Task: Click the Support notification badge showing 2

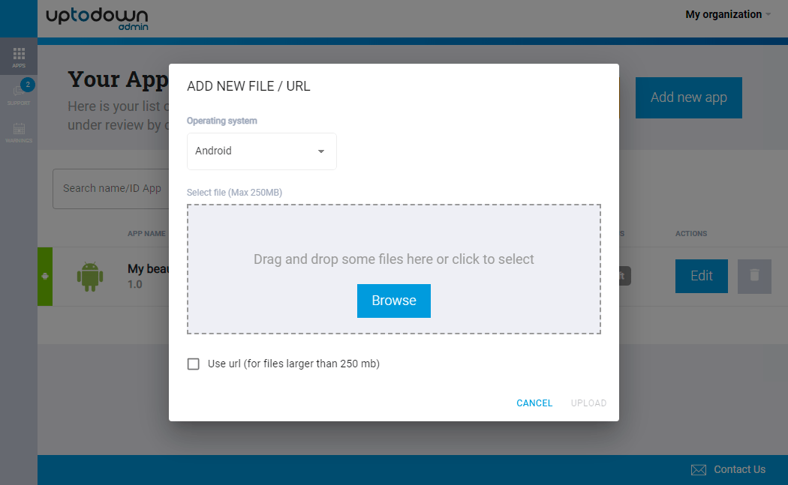Action: 29,84
